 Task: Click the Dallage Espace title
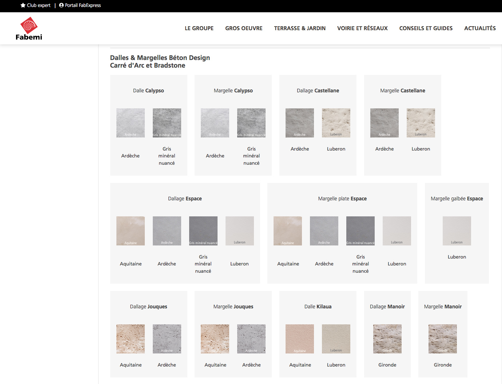[185, 199]
